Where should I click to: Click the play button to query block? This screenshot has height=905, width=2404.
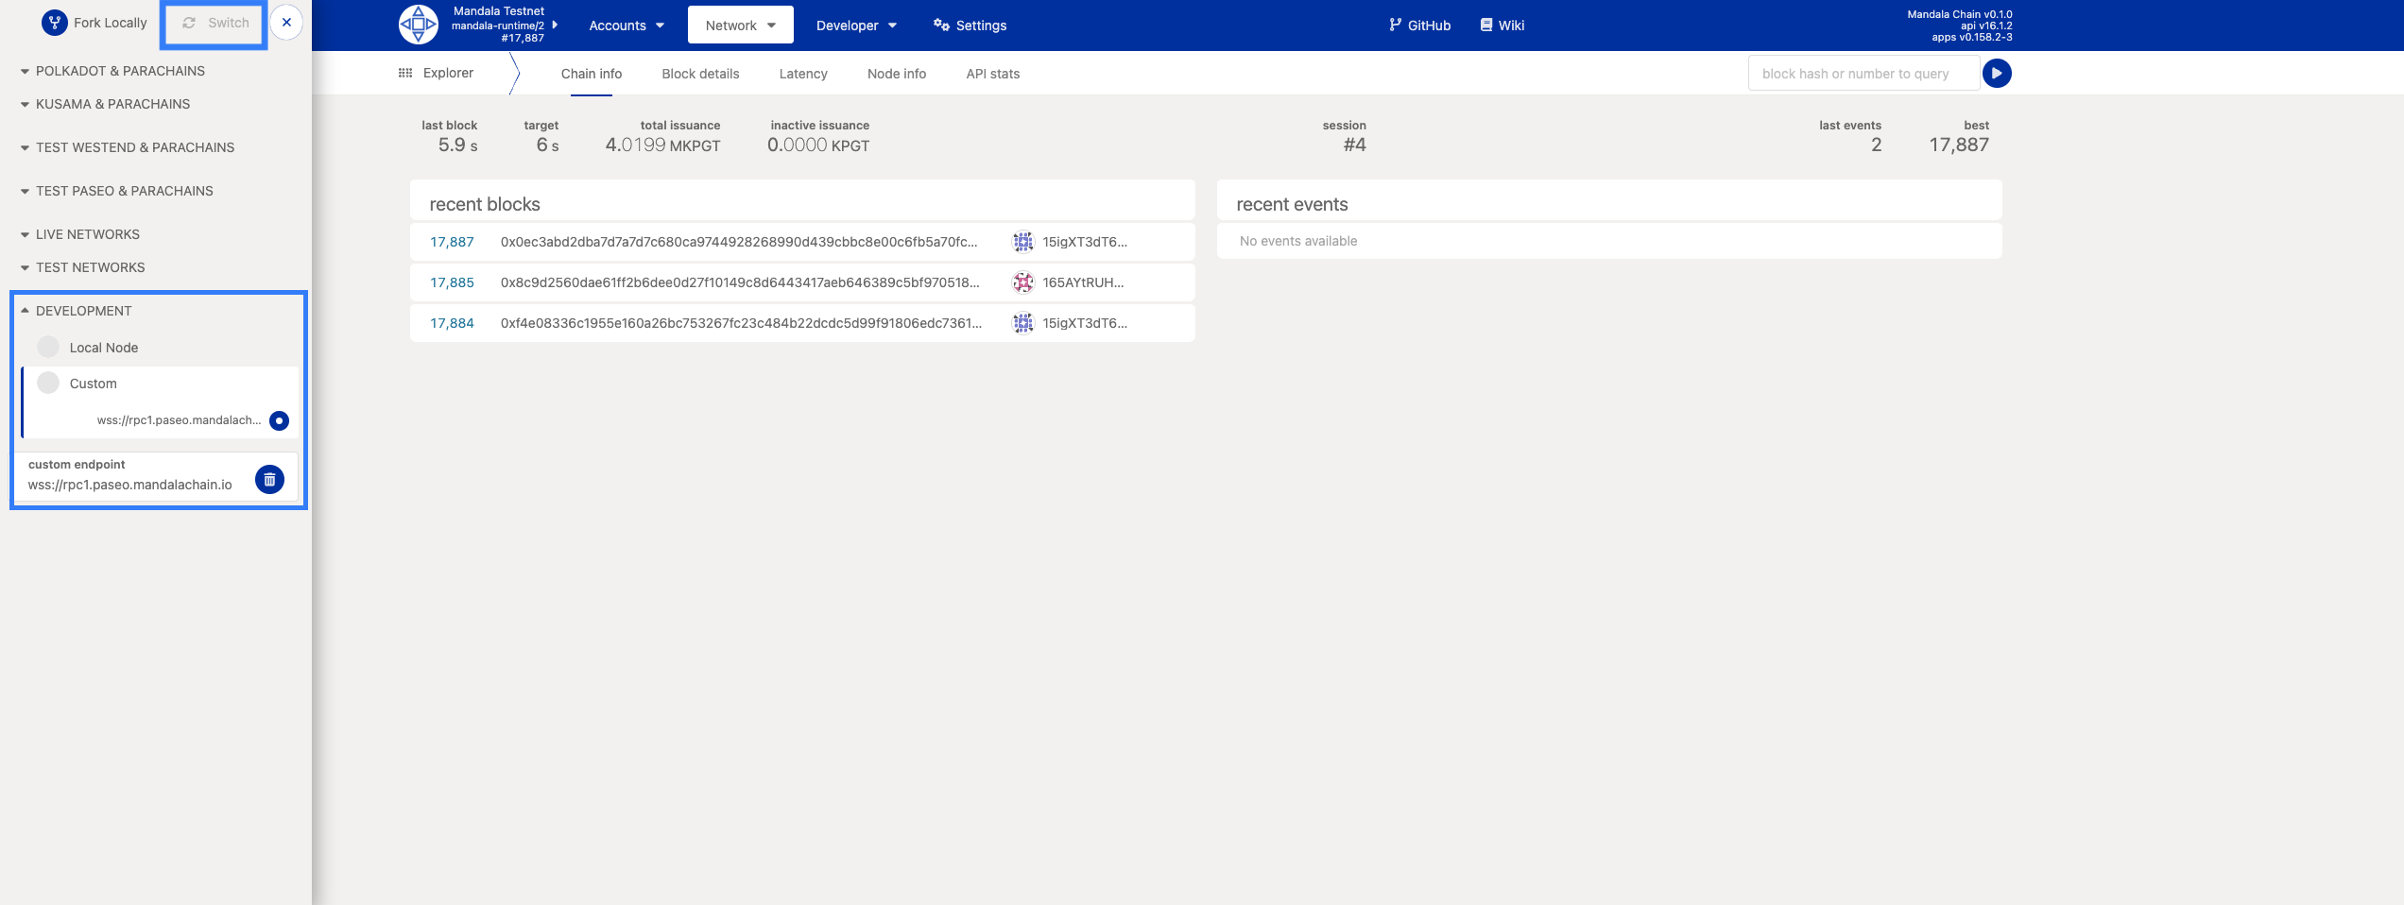[1997, 73]
